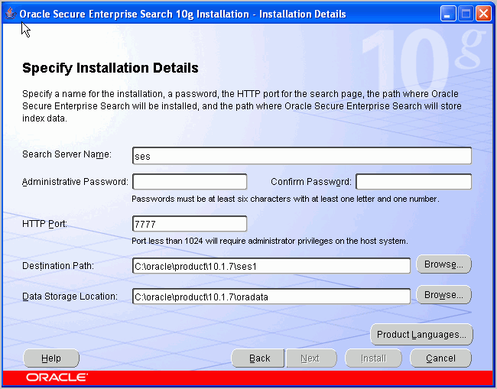Browse for the Data Storage Location
Screen dimensions: 497x389
pyautogui.click(x=443, y=295)
